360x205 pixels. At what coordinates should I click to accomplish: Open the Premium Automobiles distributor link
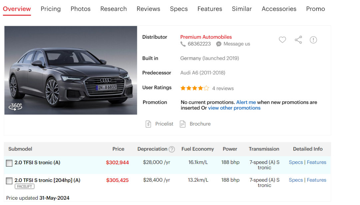point(206,37)
